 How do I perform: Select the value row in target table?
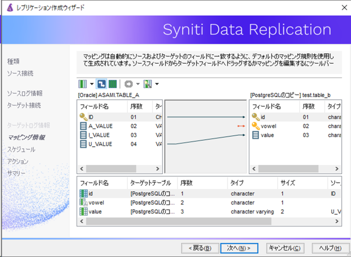click(267, 135)
